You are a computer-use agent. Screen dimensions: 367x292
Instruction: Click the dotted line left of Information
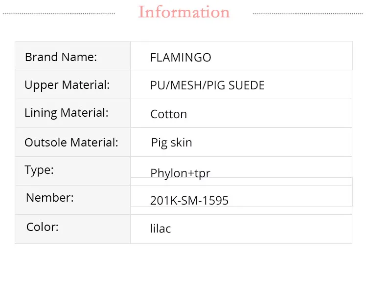point(59,14)
